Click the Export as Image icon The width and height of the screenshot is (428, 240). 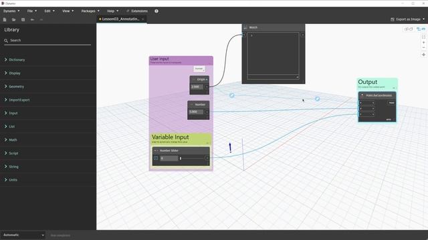click(x=393, y=19)
